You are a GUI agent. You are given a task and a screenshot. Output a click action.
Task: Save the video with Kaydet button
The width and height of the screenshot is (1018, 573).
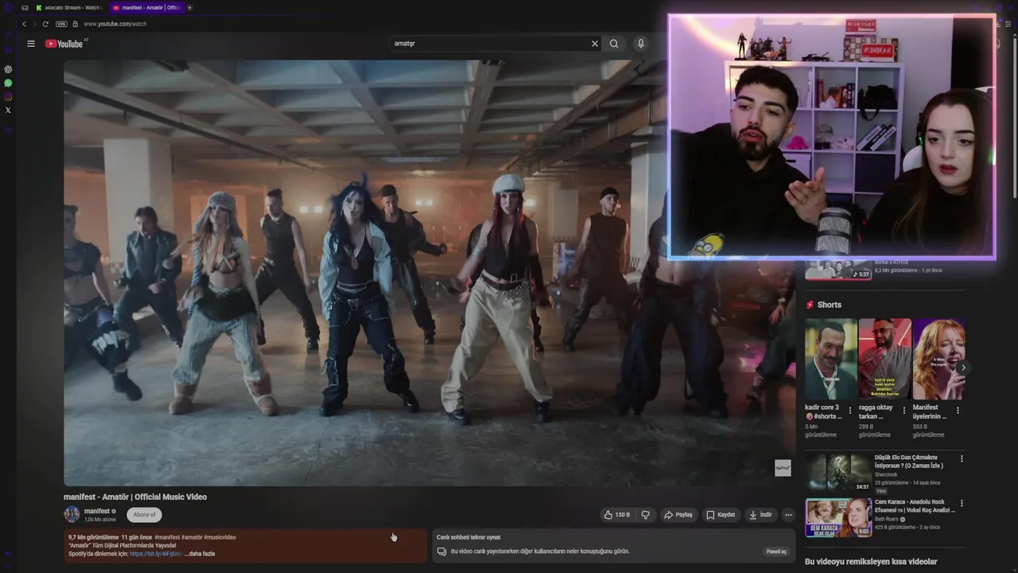pos(721,515)
